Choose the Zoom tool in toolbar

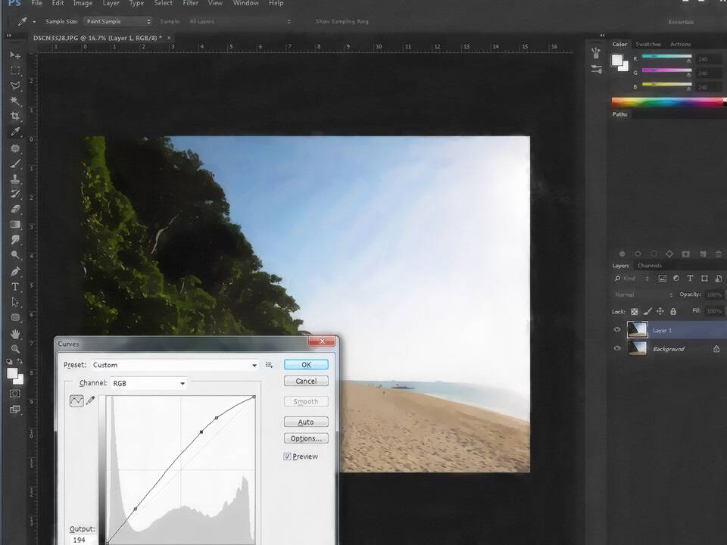coord(15,349)
